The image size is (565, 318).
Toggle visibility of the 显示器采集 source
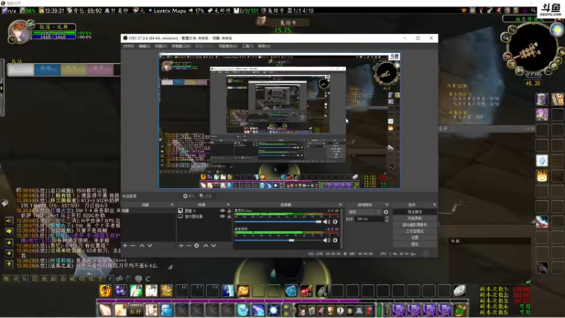[x=222, y=216]
